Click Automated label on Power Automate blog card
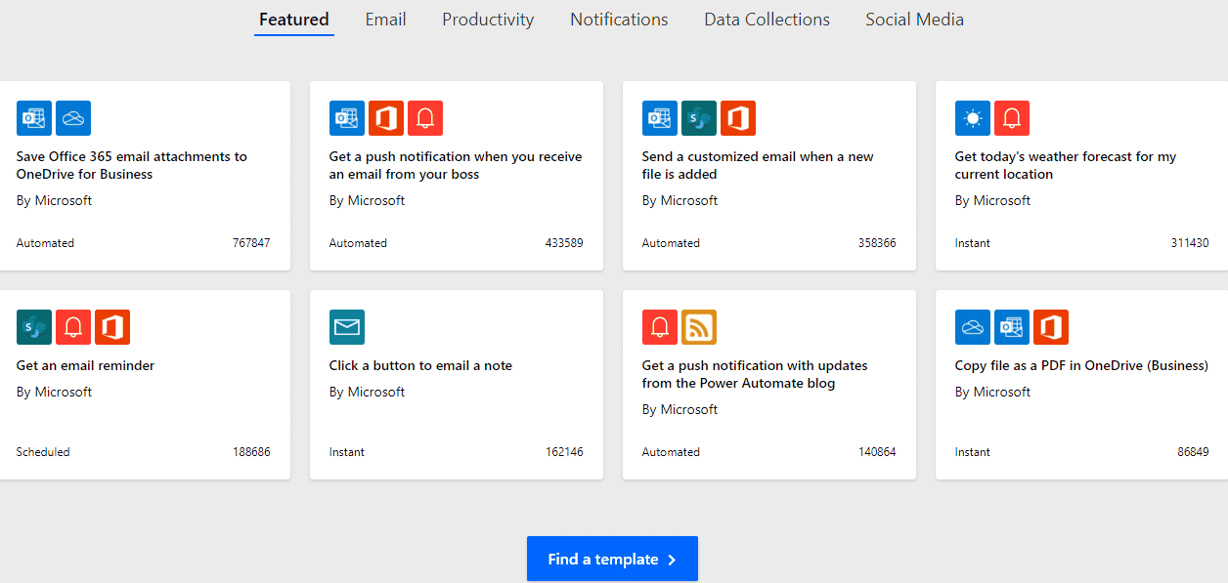The image size is (1228, 583). point(671,452)
